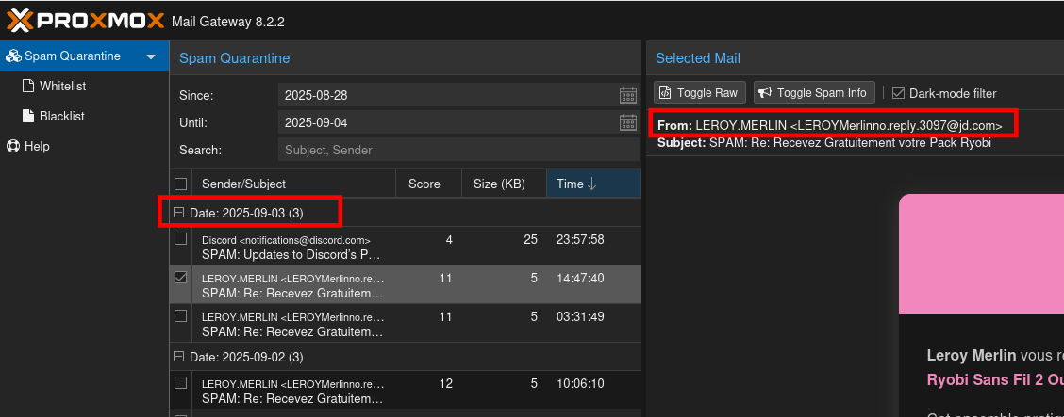Open the Since date calendar picker
The width and height of the screenshot is (1064, 417).
pyautogui.click(x=628, y=95)
